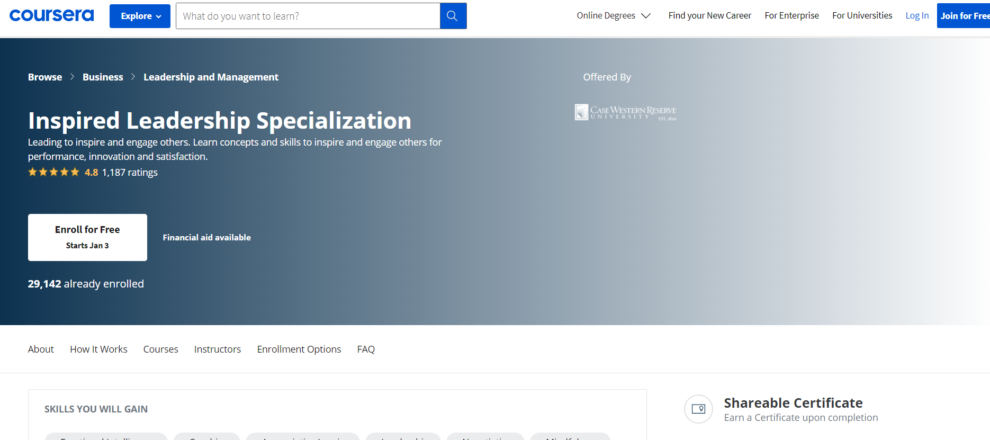Switch to the How It Works tab
990x440 pixels.
coord(98,349)
